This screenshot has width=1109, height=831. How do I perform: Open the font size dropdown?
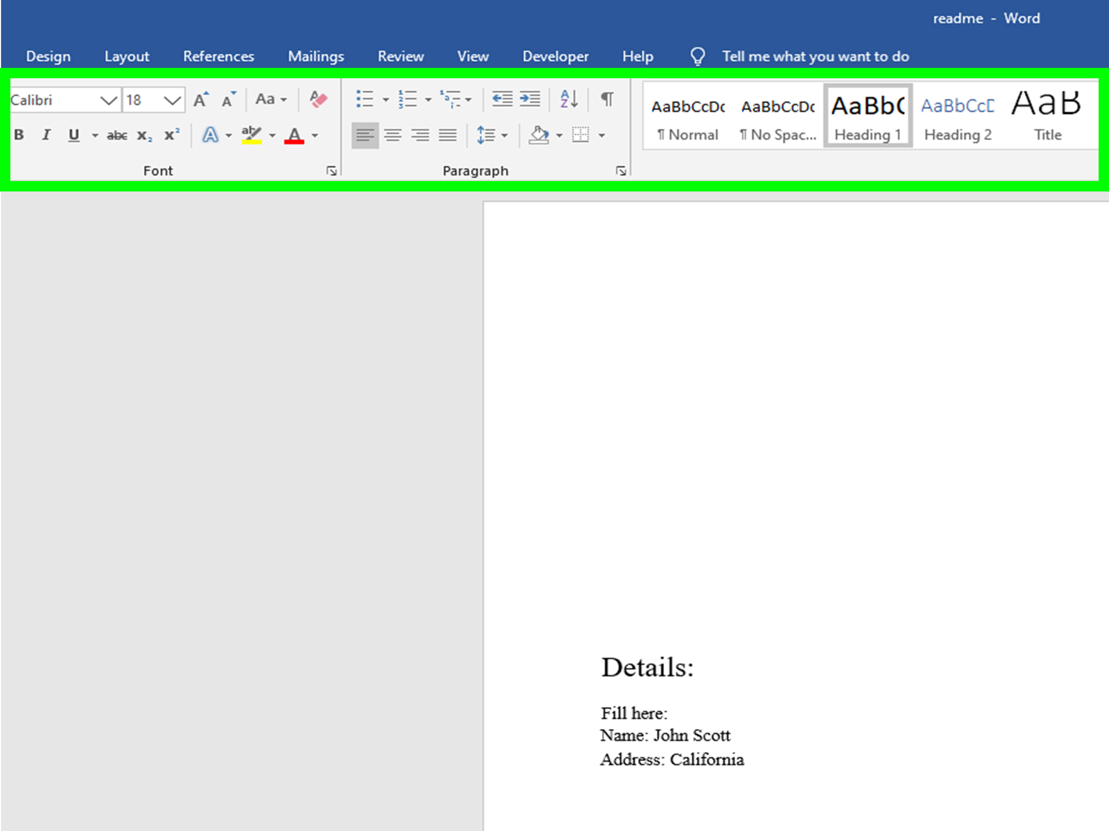click(172, 100)
